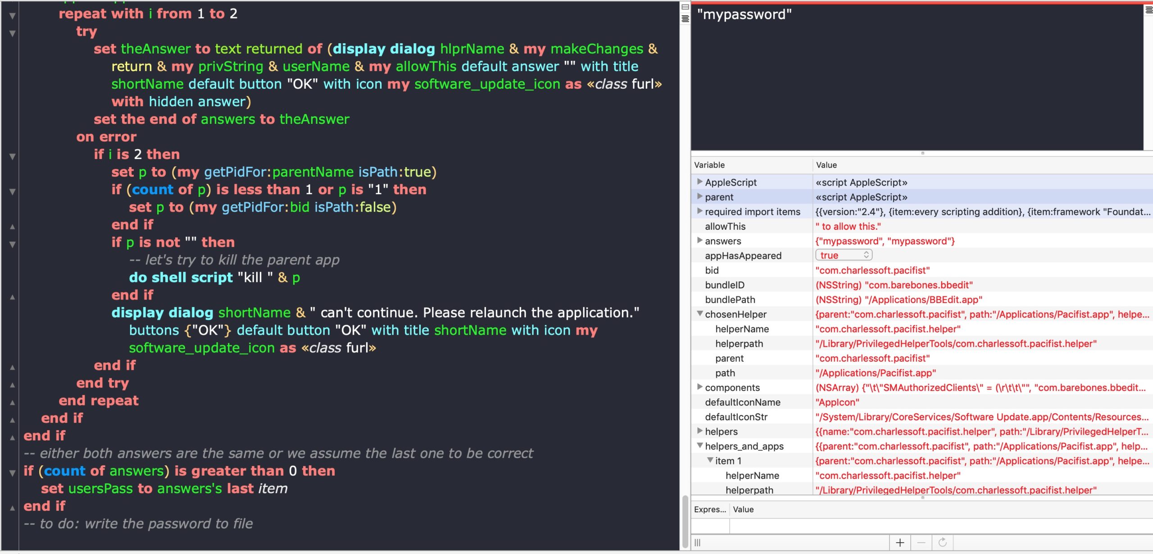
Task: Click the split-pane icon above the editor scrollbar
Action: (685, 7)
